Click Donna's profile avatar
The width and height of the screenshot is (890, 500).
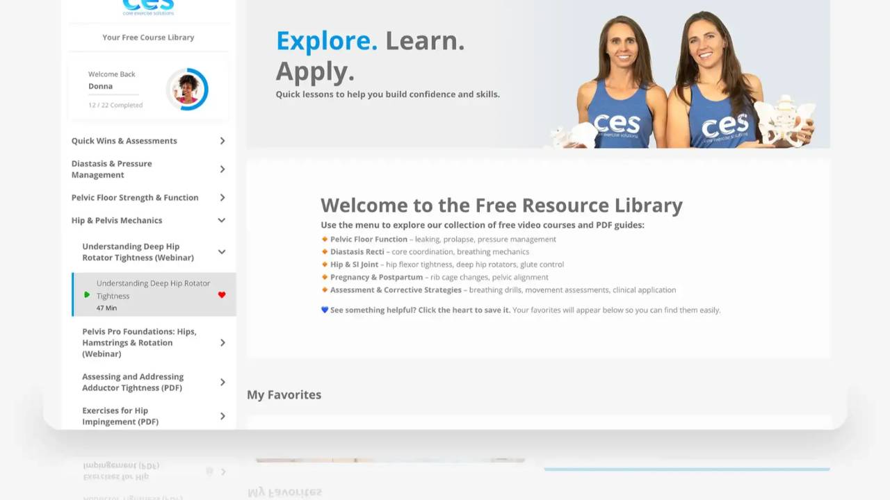point(187,89)
